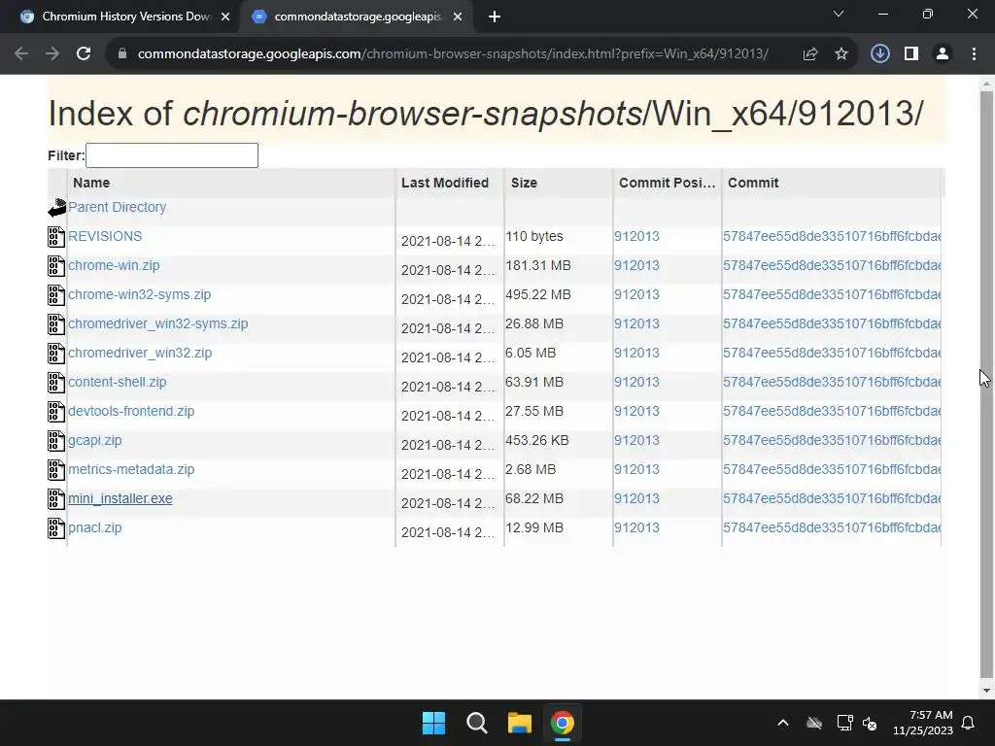Screen dimensions: 995x746
Task: Select the commondatastorage.googleapis tab
Action: [x=358, y=17]
